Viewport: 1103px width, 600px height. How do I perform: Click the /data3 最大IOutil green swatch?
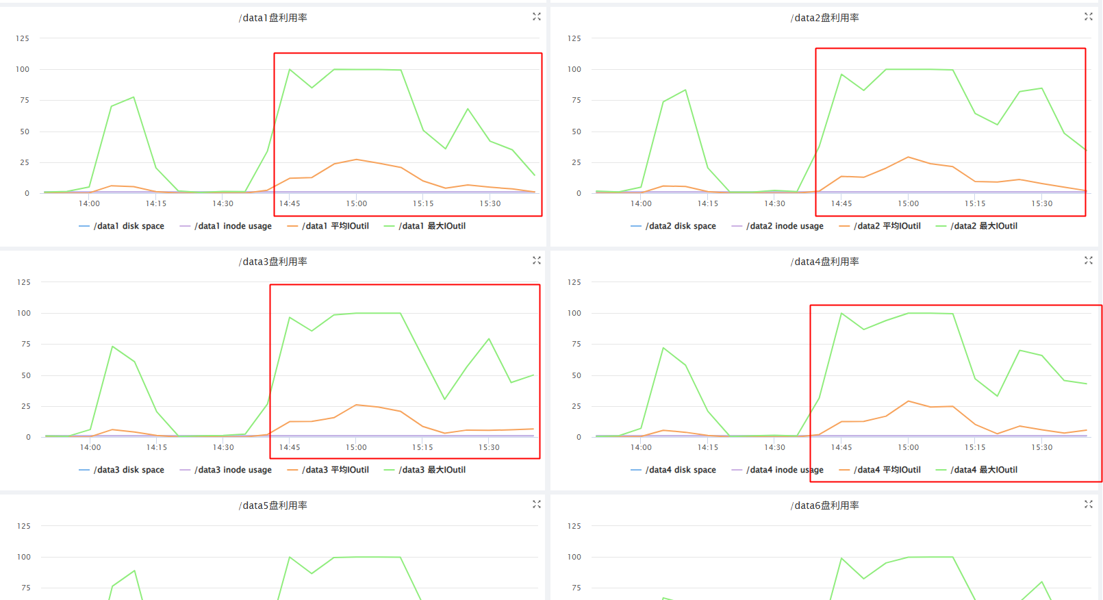pos(389,470)
